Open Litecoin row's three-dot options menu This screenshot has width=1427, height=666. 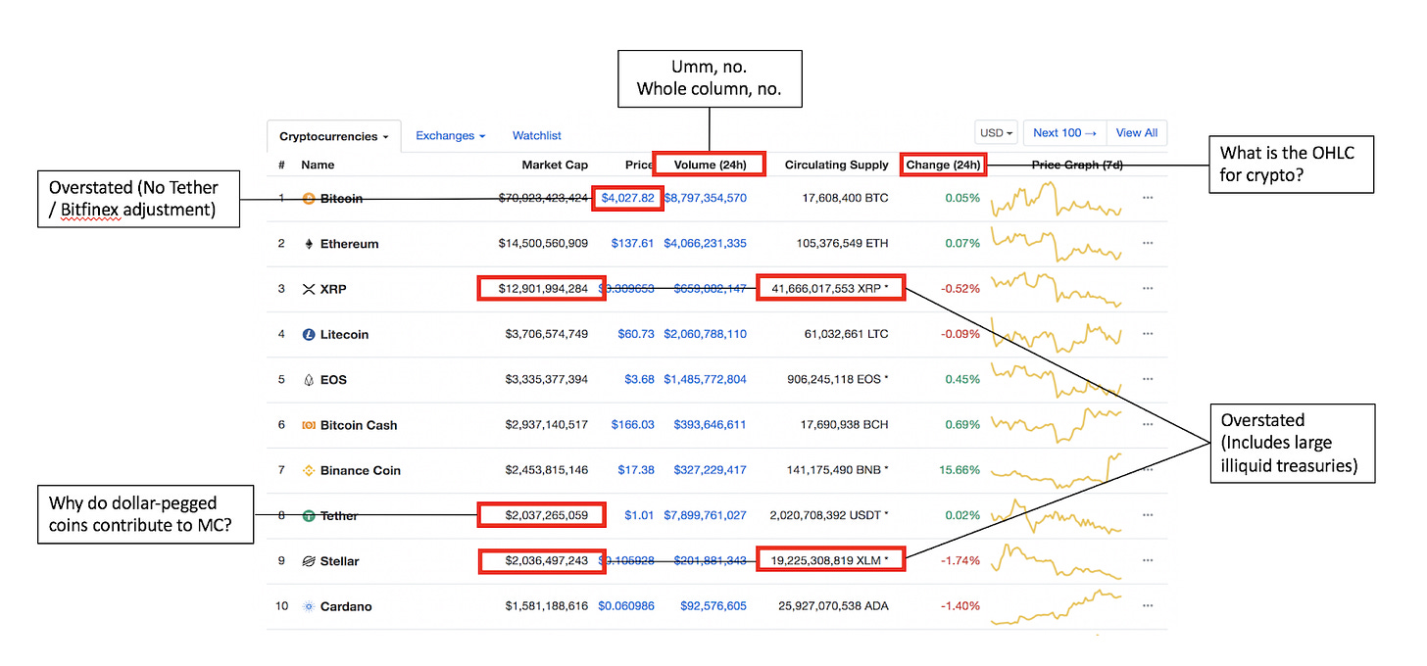point(1148,335)
